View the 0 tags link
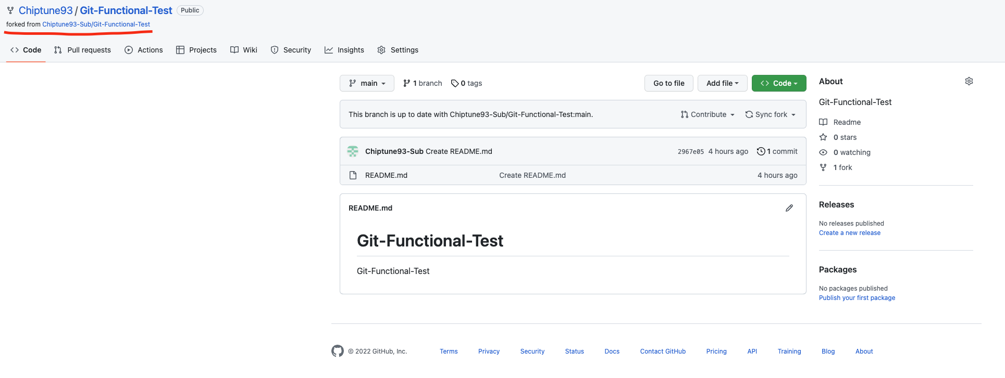The width and height of the screenshot is (1005, 378). [466, 83]
